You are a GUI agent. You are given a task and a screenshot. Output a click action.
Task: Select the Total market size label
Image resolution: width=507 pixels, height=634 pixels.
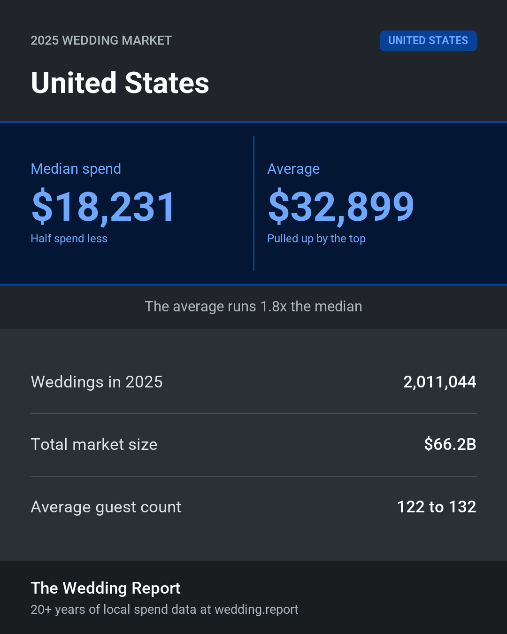click(x=94, y=444)
